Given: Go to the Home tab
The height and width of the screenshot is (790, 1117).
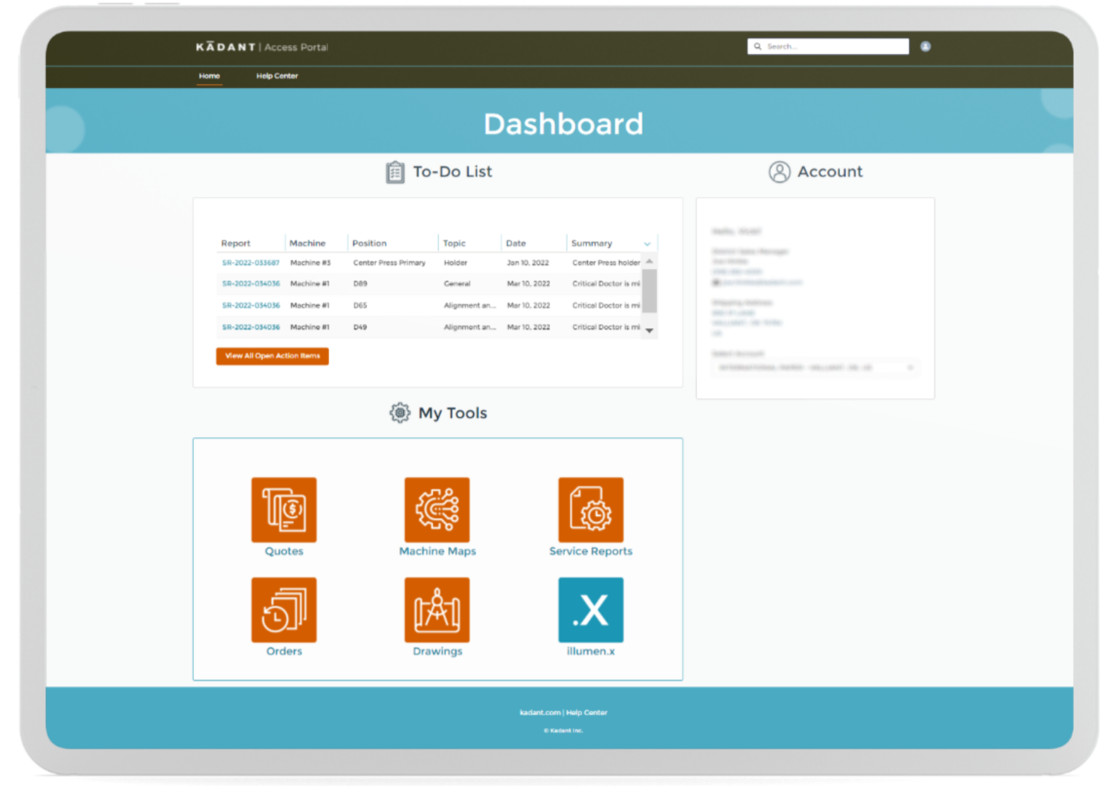Looking at the screenshot, I should click(209, 76).
